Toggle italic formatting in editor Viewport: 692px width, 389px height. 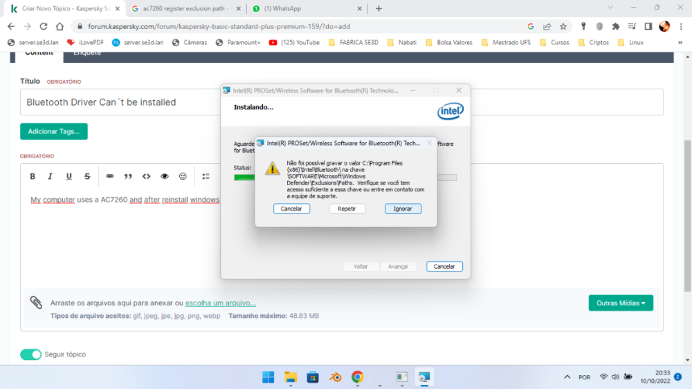pyautogui.click(x=51, y=176)
